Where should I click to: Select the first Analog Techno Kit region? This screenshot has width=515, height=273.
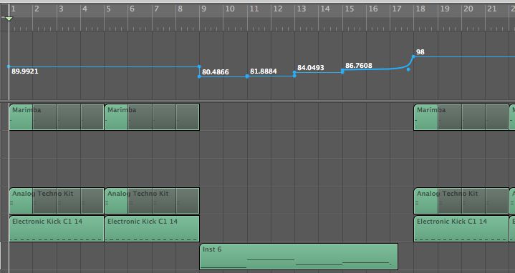pyautogui.click(x=57, y=201)
